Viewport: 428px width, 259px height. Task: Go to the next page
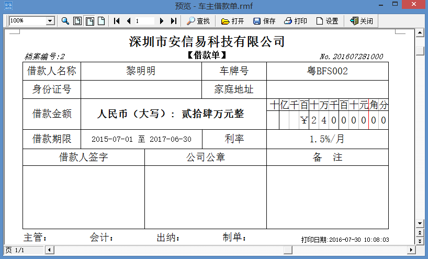pyautogui.click(x=161, y=21)
